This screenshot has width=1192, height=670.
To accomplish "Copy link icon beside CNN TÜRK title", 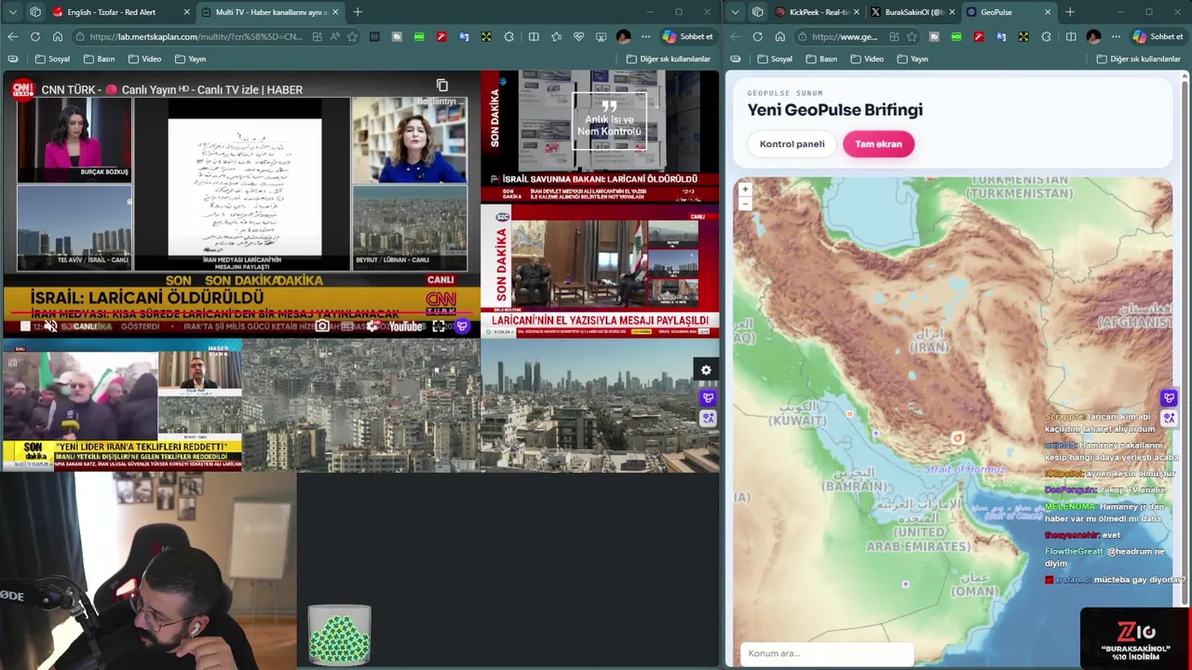I will pyautogui.click(x=442, y=86).
